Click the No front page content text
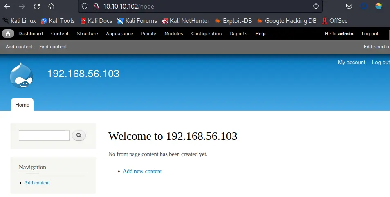The image size is (390, 197). click(158, 154)
